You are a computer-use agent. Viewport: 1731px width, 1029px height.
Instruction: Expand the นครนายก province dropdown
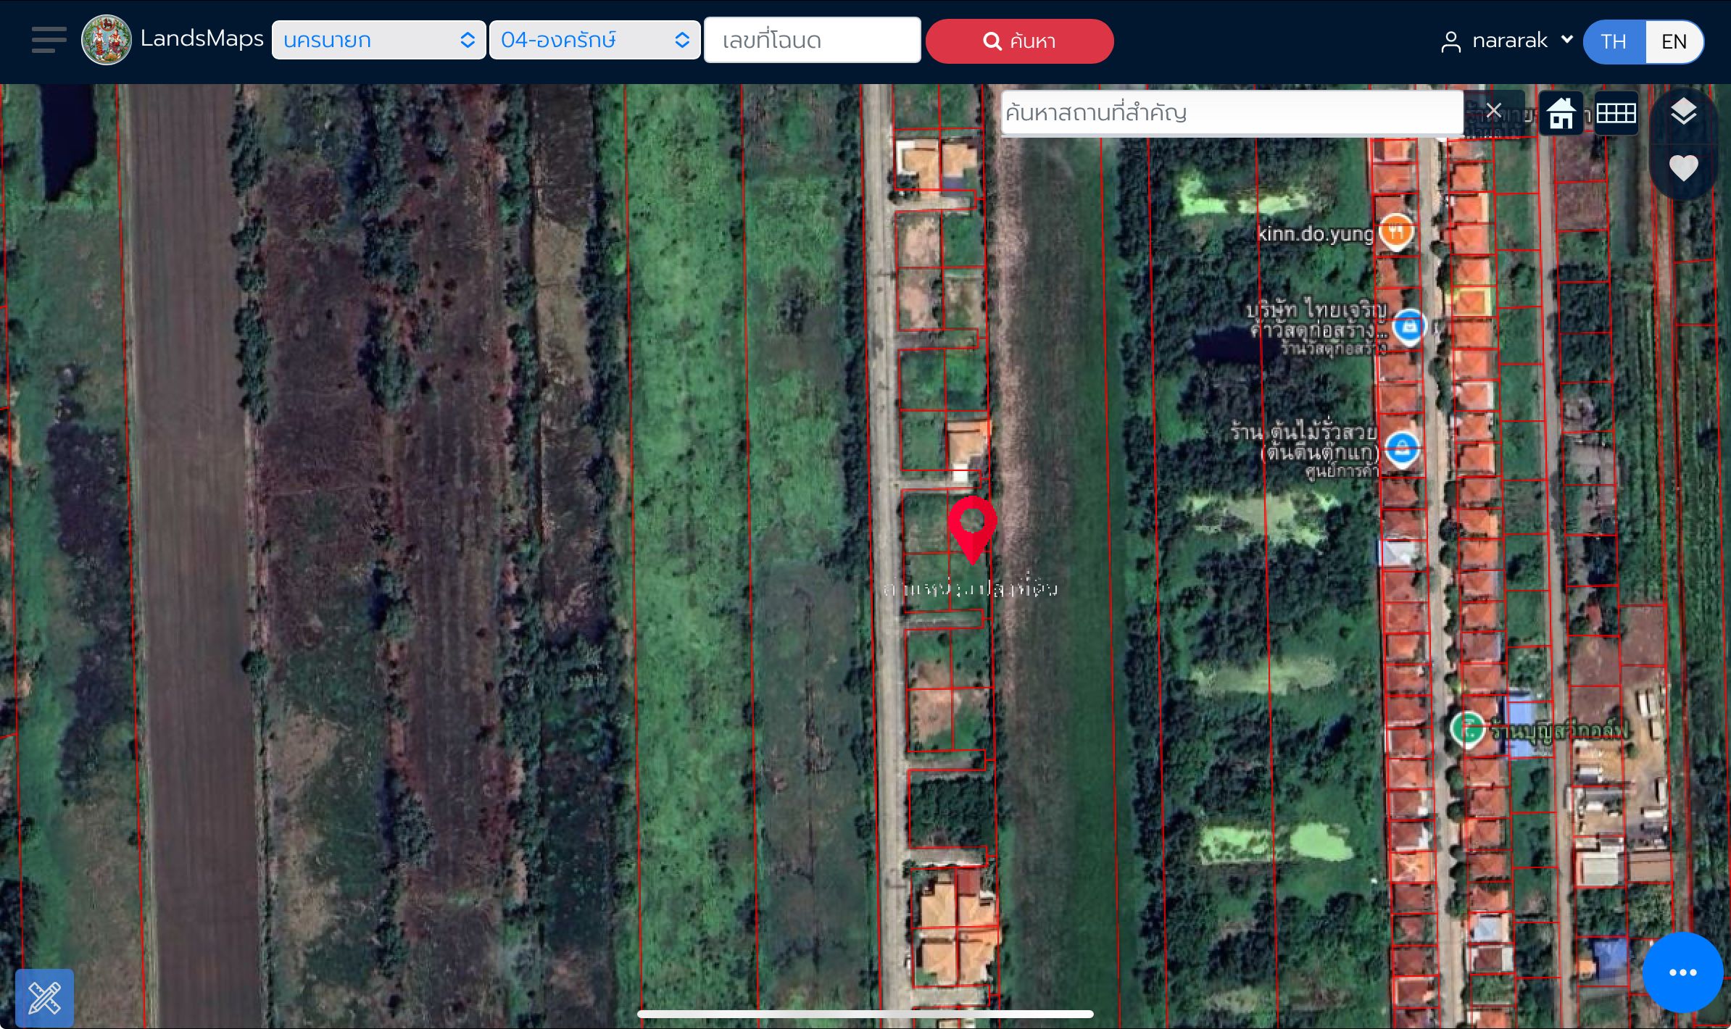point(378,40)
